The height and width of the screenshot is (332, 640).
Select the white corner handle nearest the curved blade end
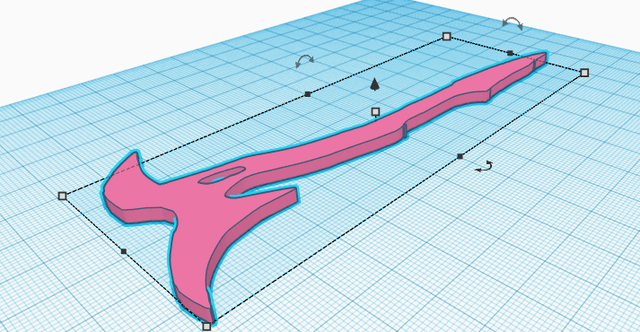207,327
